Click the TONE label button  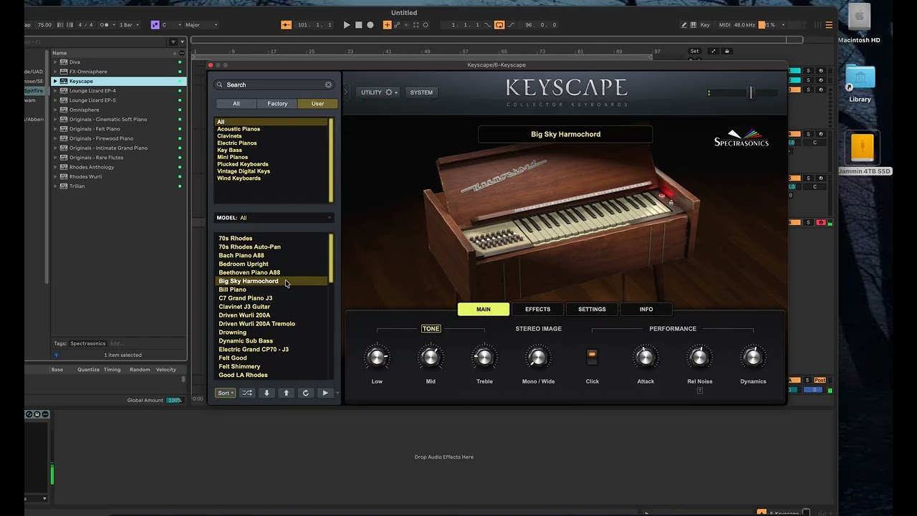(431, 329)
